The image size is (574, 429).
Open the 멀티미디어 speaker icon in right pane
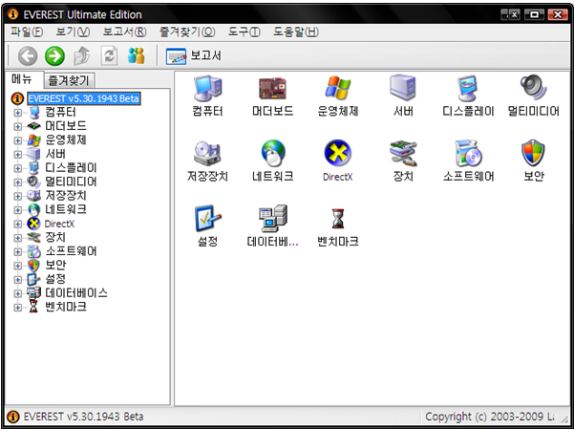[533, 88]
